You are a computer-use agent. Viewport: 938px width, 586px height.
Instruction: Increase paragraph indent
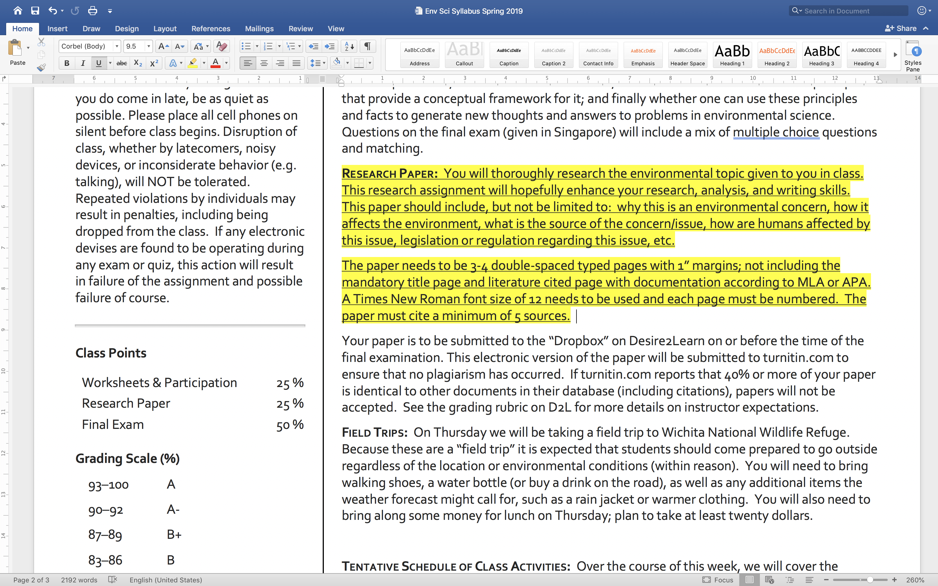pyautogui.click(x=329, y=47)
